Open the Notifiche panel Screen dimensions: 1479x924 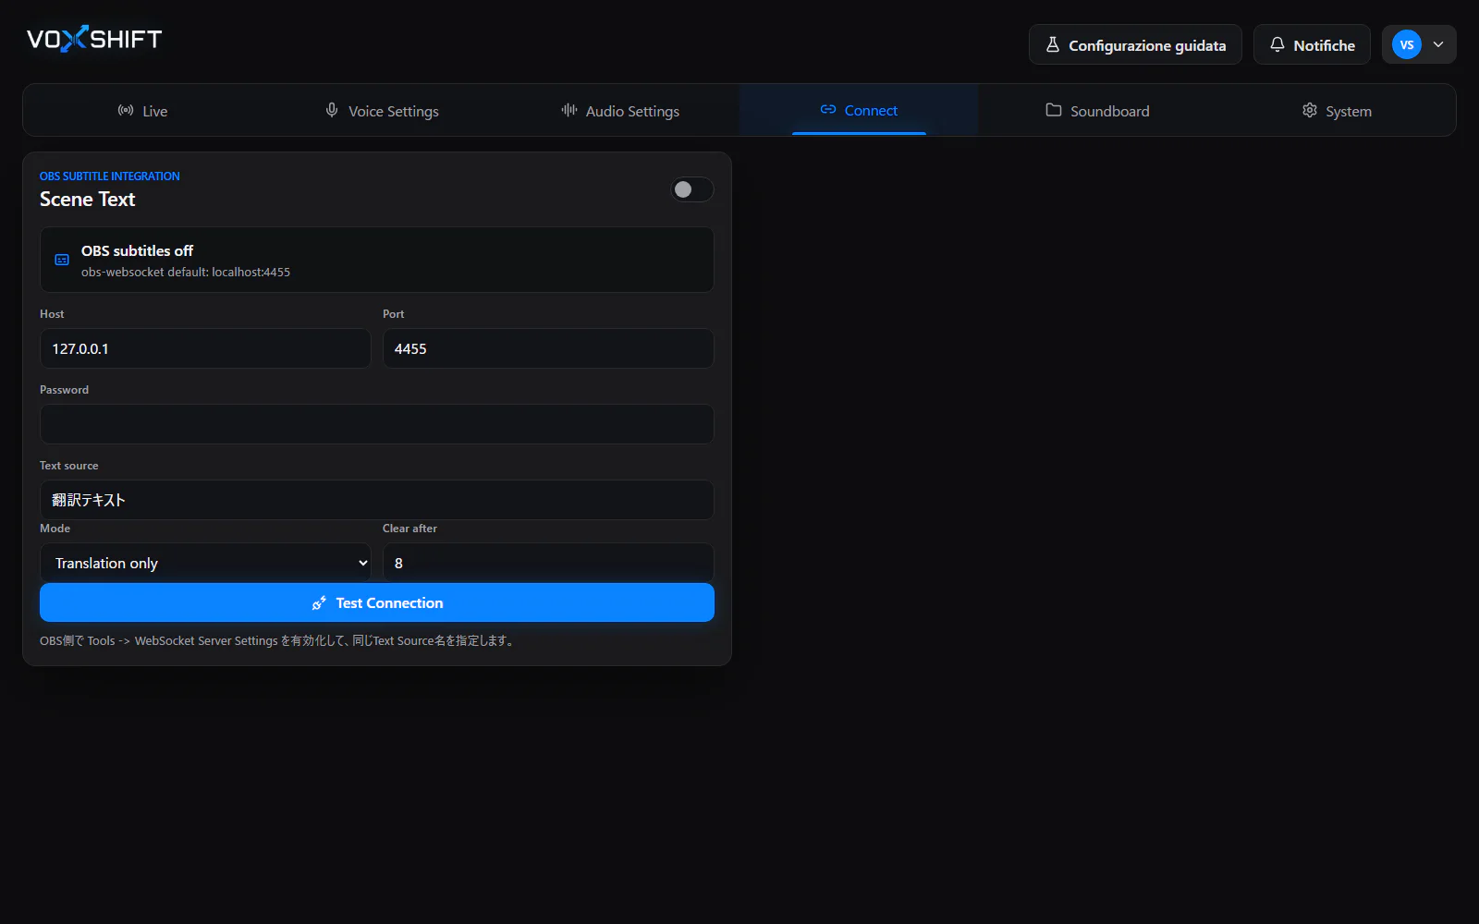1312,44
